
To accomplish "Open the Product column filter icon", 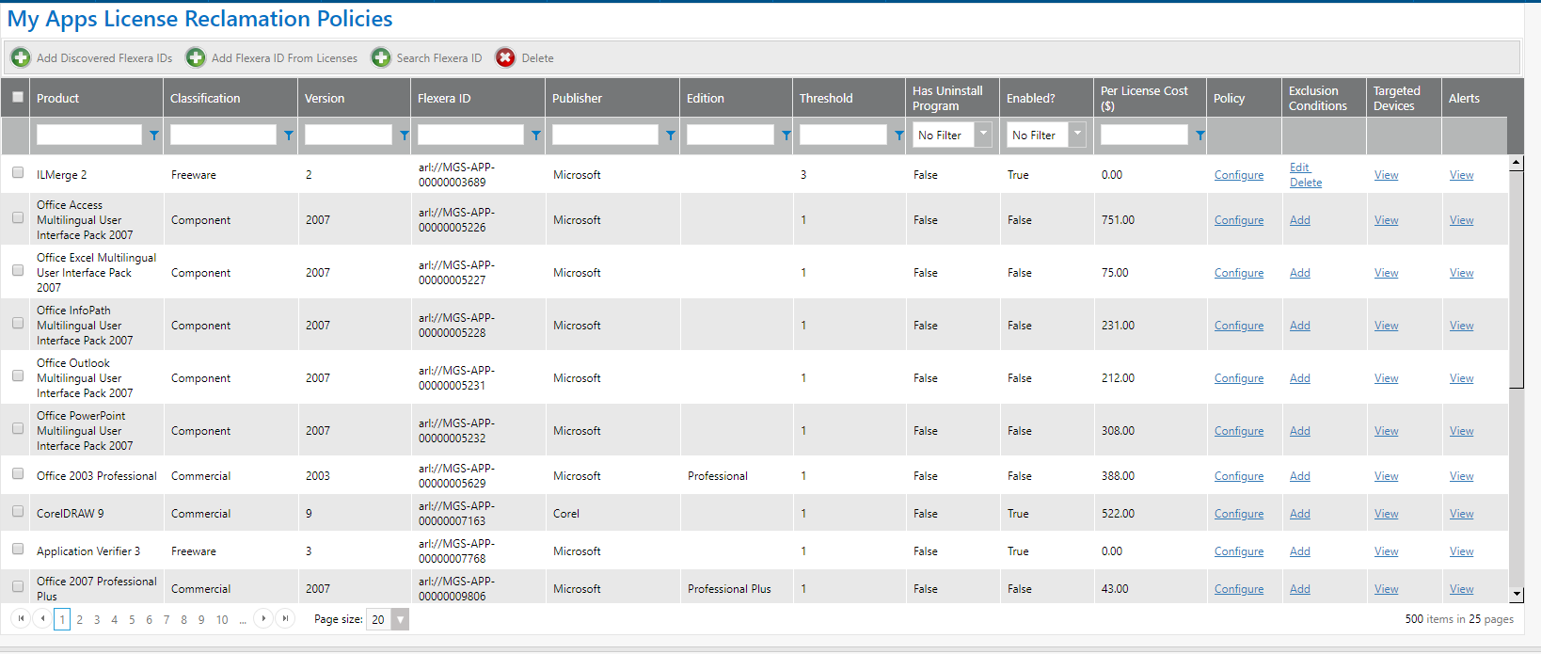I will [x=154, y=136].
